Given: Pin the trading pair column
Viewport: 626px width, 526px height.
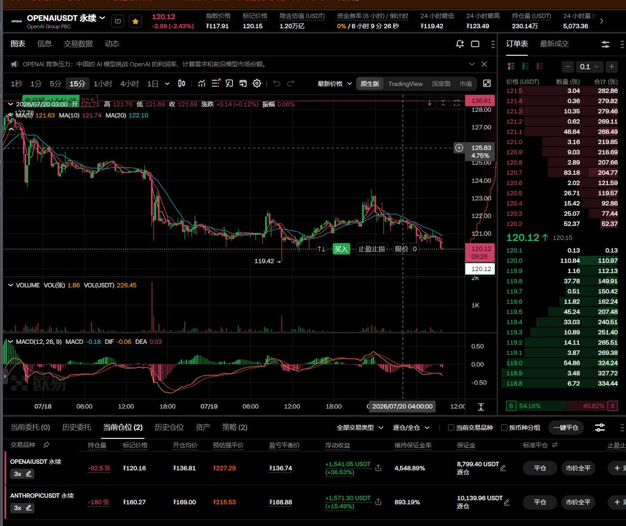Looking at the screenshot, I should (x=46, y=445).
